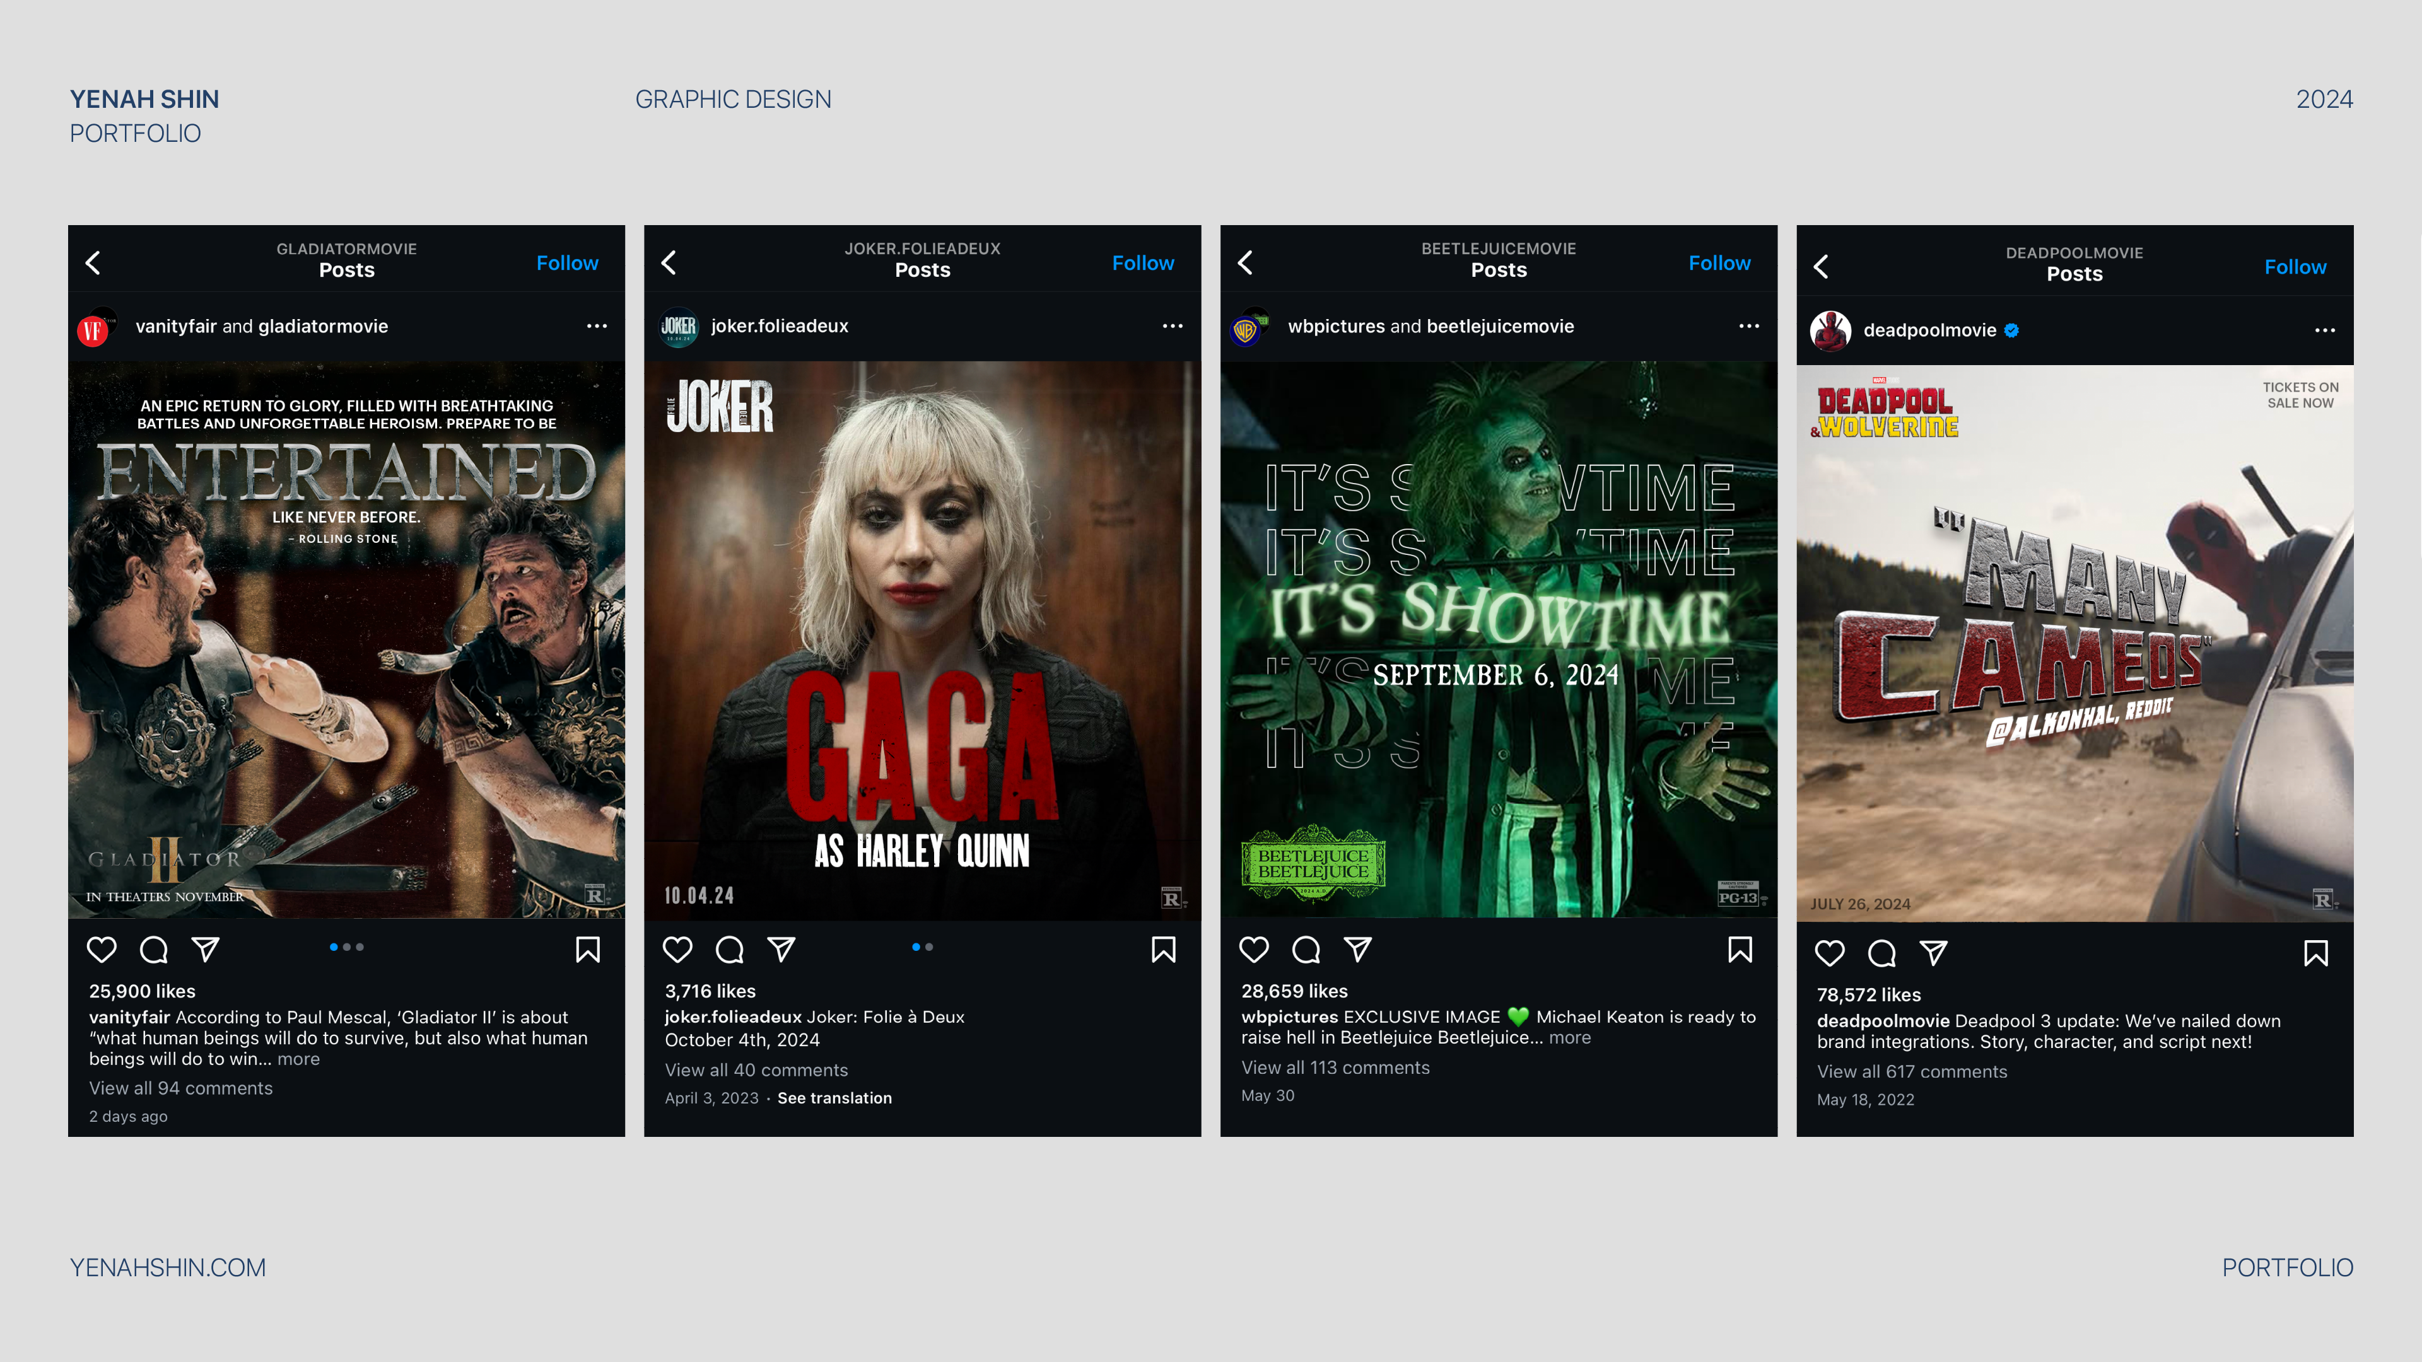Screen dimensions: 2422x1362
Task: Go back from the DEADPOOLMOVIE posts
Action: [x=1821, y=266]
